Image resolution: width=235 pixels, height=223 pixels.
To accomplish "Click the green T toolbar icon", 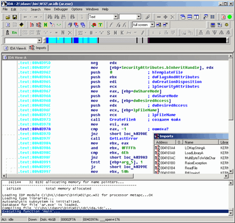I will (100, 25).
